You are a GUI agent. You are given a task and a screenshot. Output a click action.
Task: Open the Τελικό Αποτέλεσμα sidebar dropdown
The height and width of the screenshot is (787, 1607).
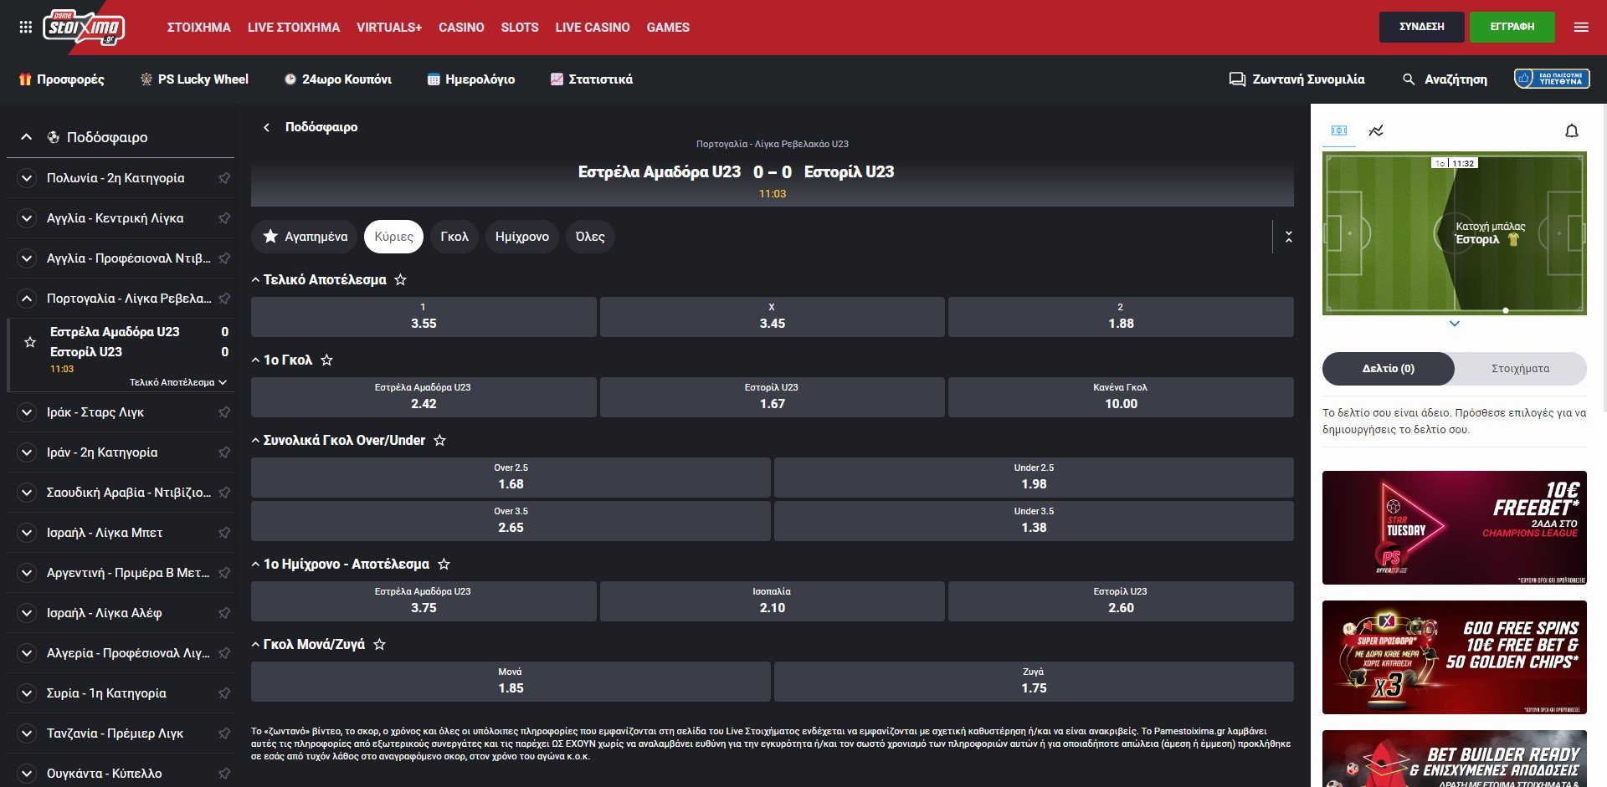tap(177, 382)
